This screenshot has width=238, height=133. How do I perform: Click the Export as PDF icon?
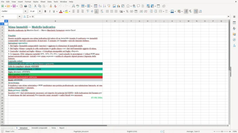click(x=21, y=6)
